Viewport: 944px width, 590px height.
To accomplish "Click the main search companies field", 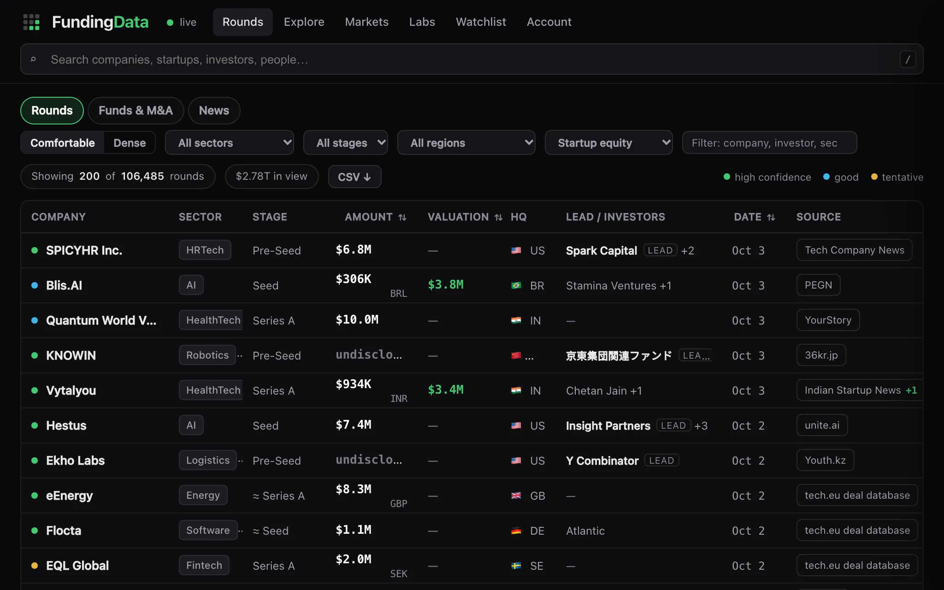I will (472, 59).
